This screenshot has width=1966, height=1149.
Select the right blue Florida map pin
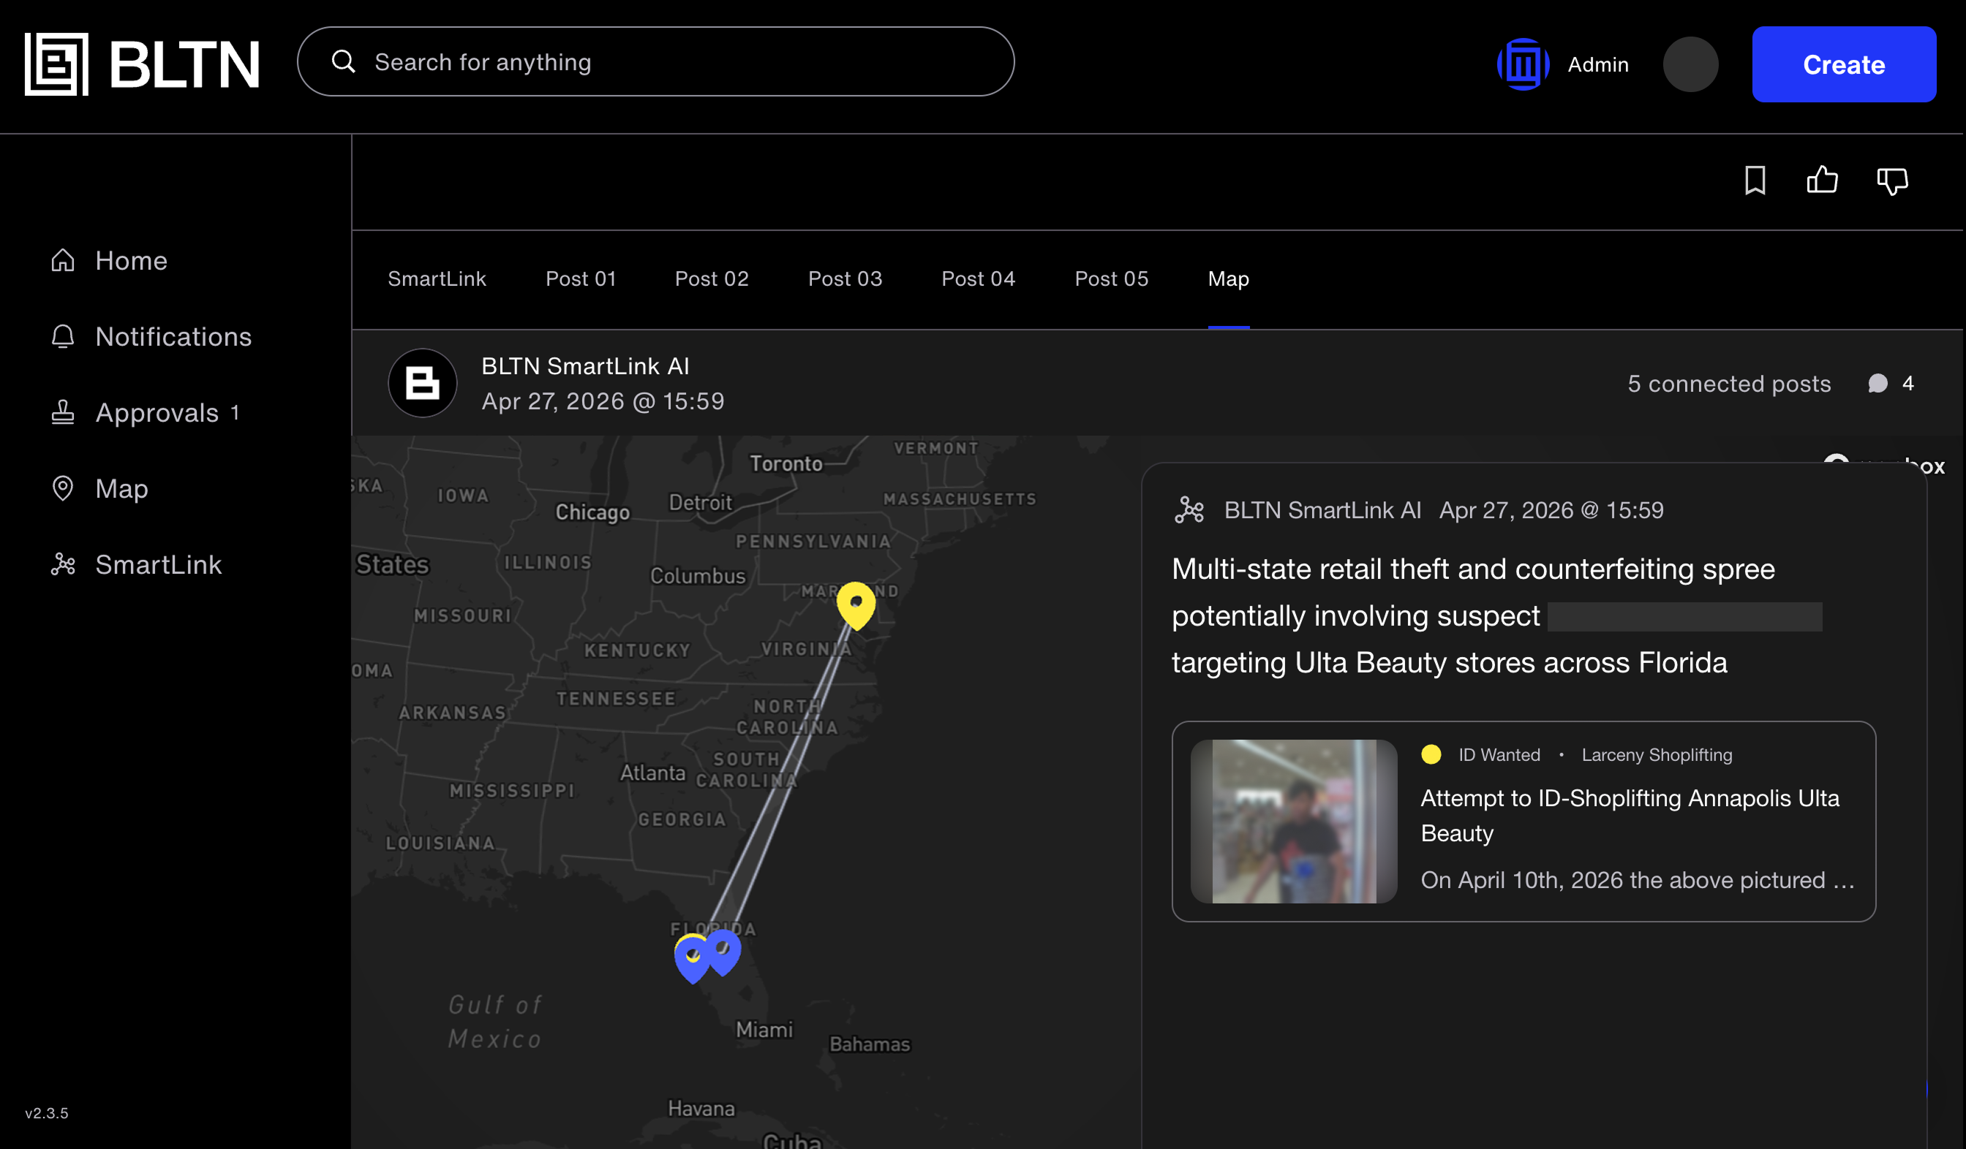point(724,951)
